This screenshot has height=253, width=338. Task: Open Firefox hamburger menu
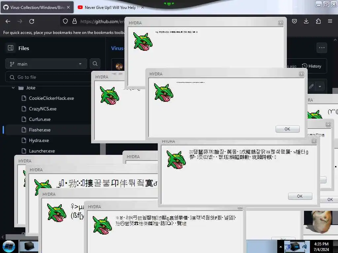click(330, 21)
